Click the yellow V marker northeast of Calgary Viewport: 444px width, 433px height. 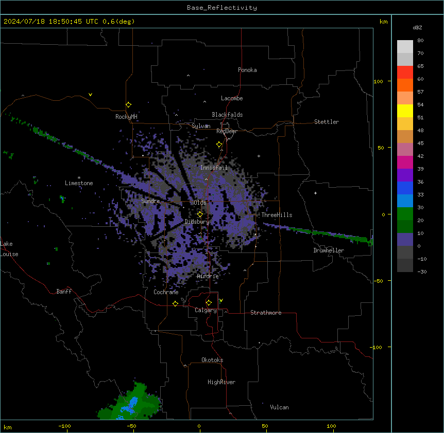[221, 300]
